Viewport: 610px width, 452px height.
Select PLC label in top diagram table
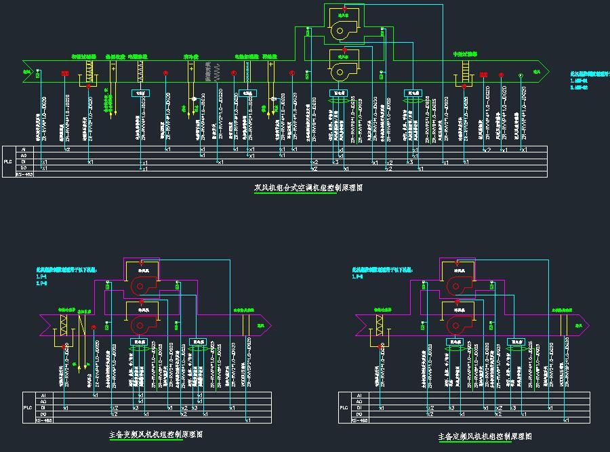click(x=8, y=162)
